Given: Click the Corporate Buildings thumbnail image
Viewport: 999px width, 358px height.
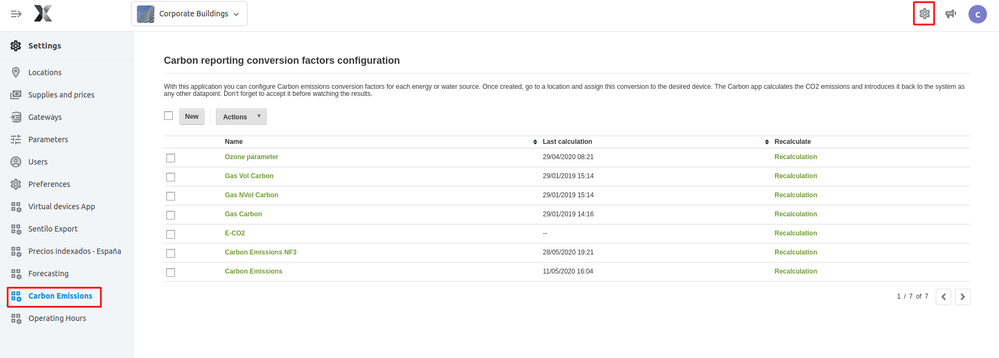Looking at the screenshot, I should point(146,14).
